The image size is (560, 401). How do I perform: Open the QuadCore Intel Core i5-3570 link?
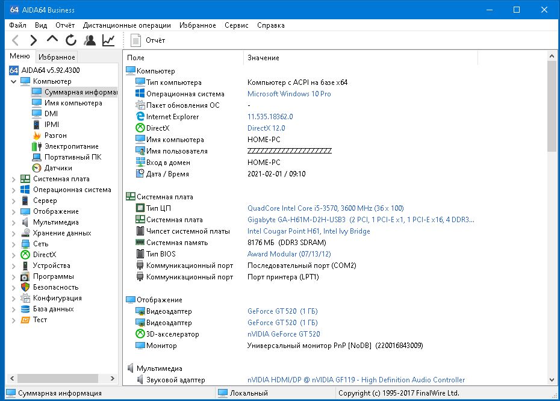(325, 208)
